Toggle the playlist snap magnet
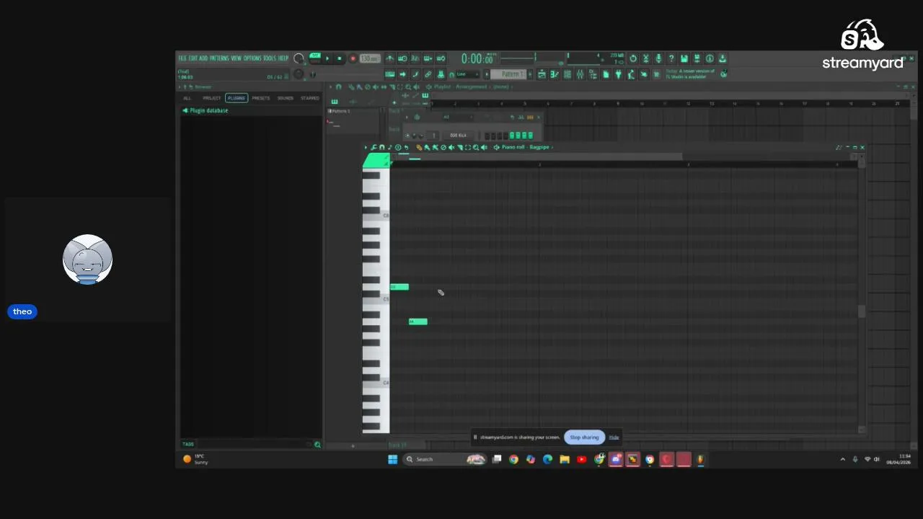 point(339,87)
